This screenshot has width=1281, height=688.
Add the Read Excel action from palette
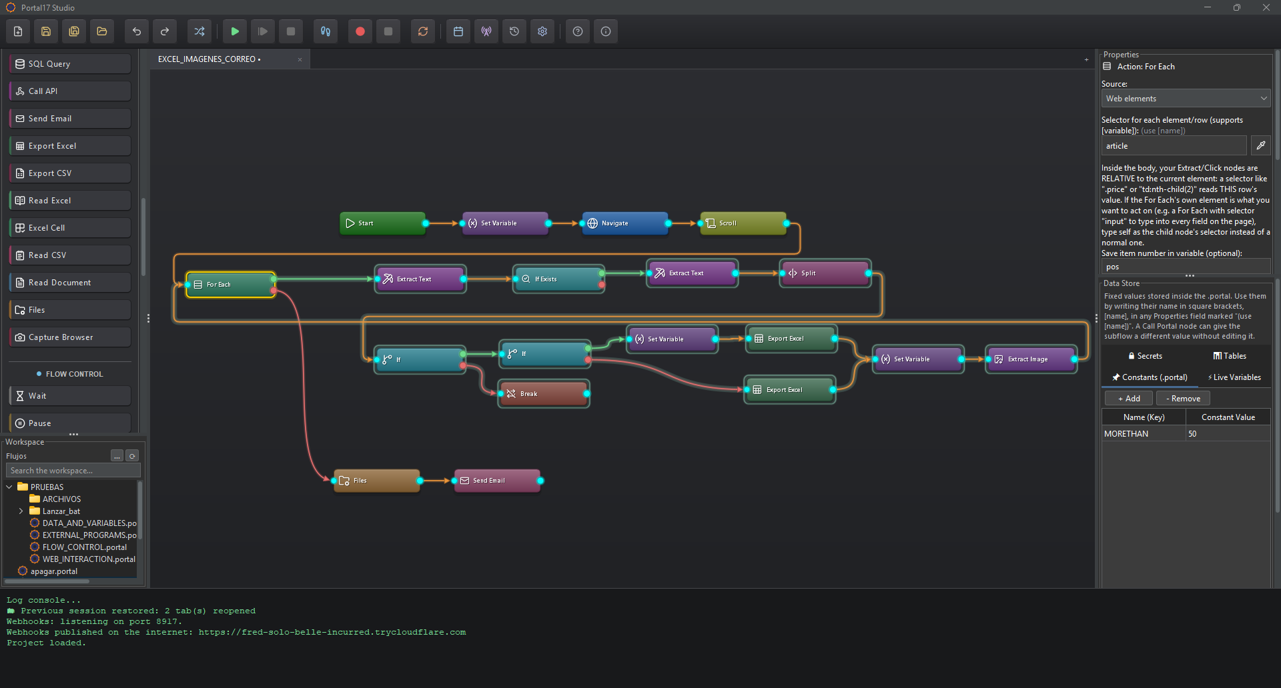pos(70,201)
